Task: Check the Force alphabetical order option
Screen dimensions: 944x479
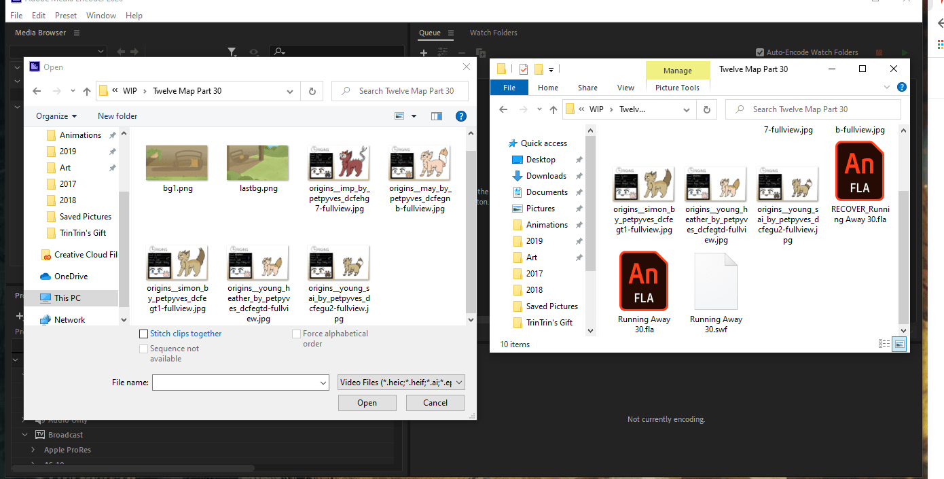Action: [x=297, y=334]
